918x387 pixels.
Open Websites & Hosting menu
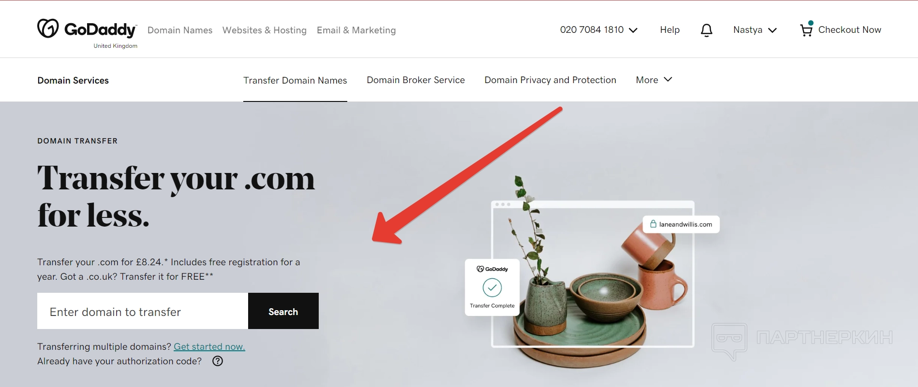pyautogui.click(x=264, y=30)
